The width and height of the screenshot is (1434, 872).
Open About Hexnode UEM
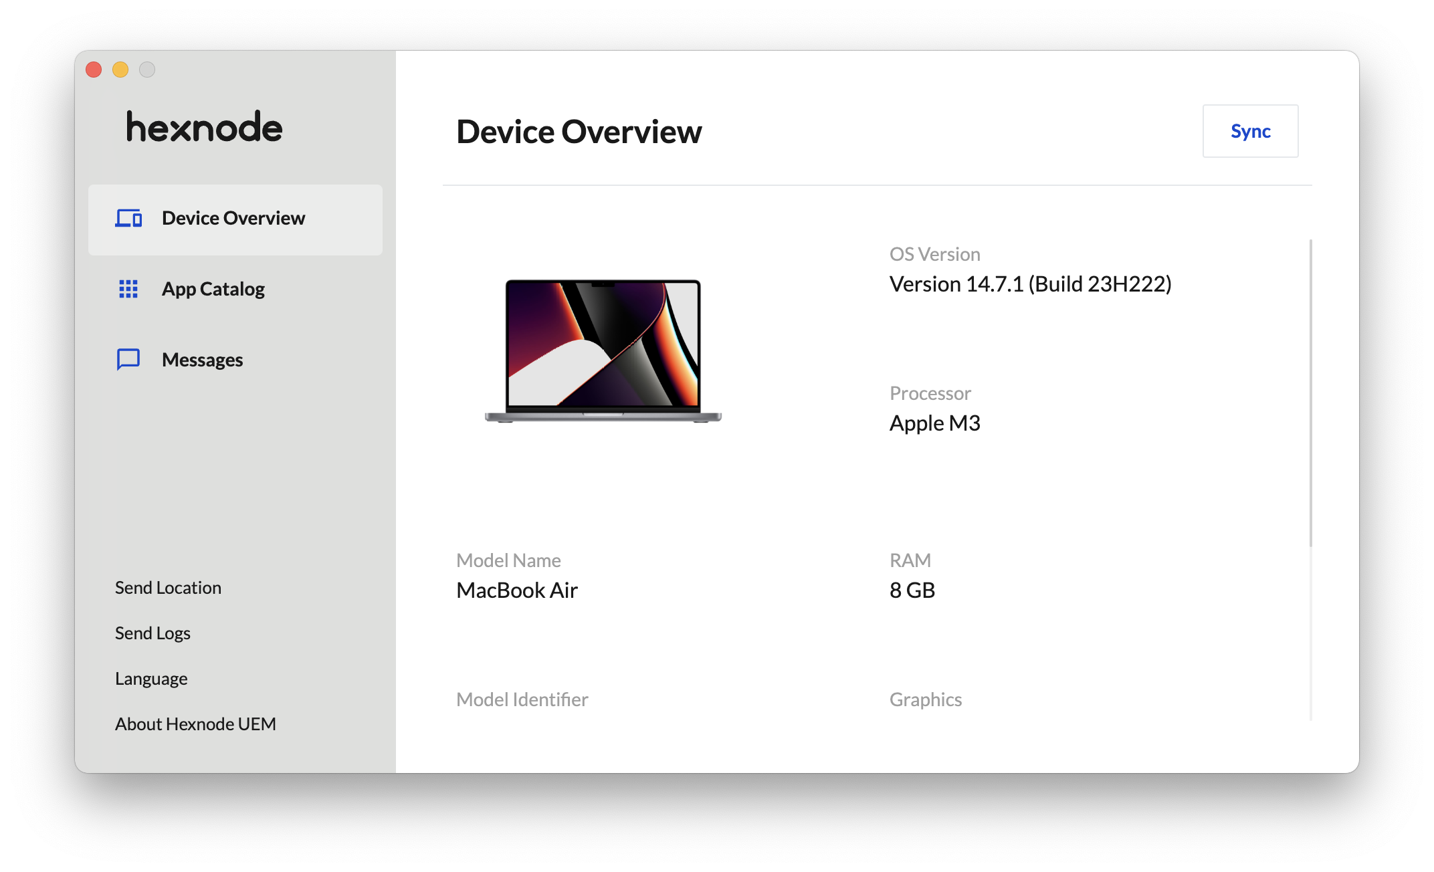pos(195,724)
